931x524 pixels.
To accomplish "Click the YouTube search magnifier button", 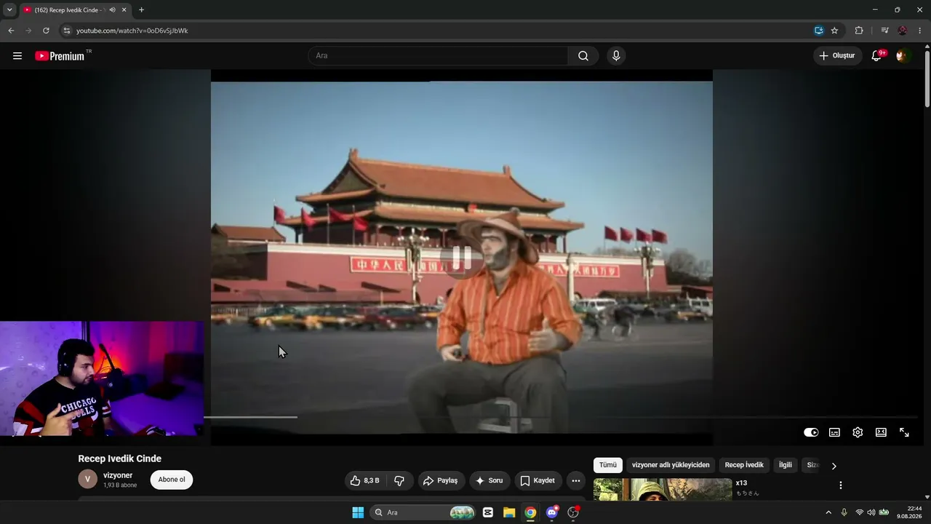I will click(x=583, y=56).
